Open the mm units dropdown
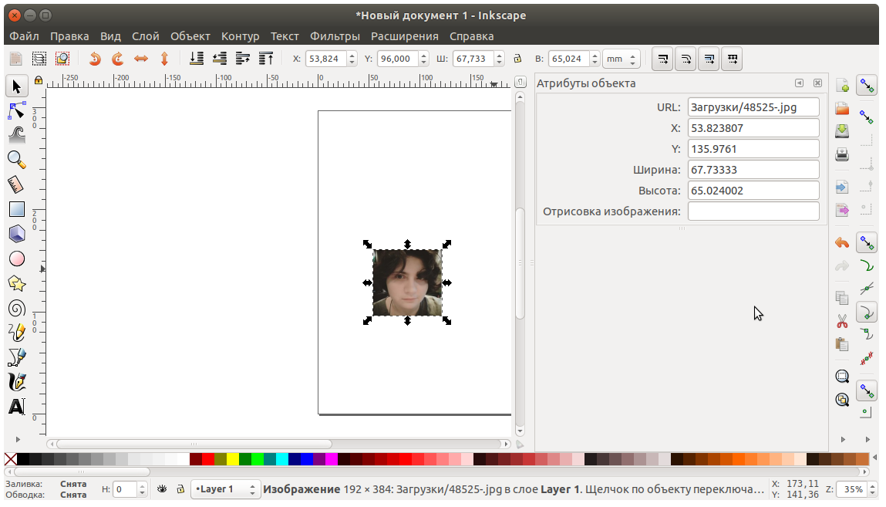This screenshot has height=507, width=886. pyautogui.click(x=622, y=59)
